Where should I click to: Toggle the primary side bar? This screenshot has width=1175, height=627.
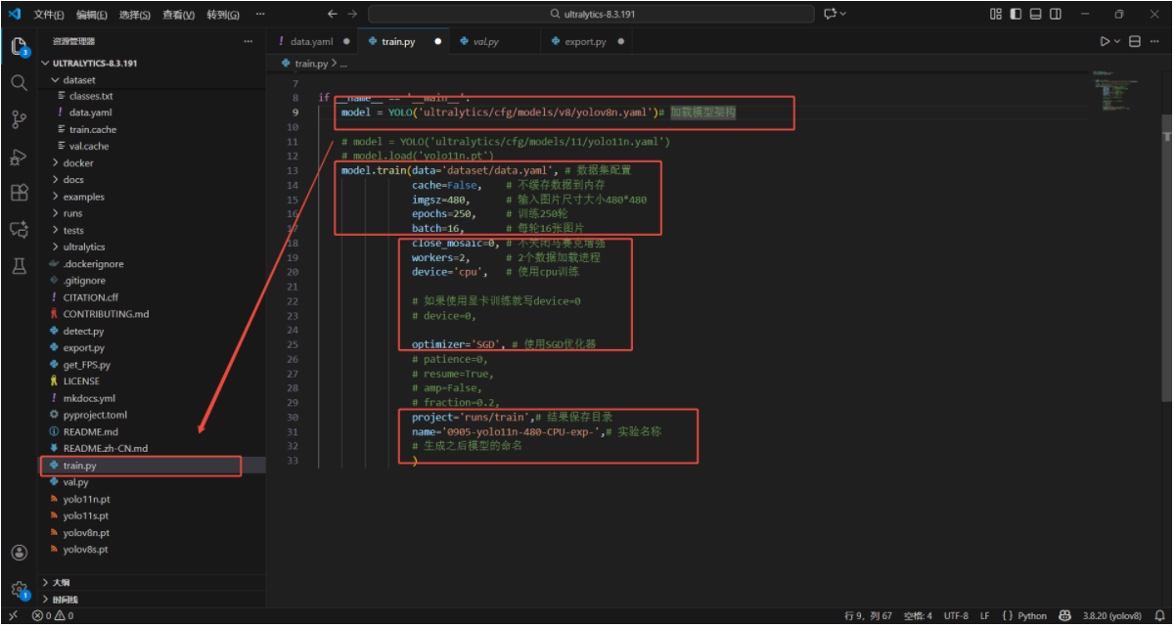coord(1016,14)
